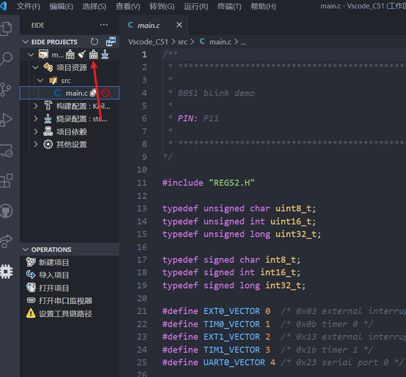This screenshot has height=377, width=406.
Task: Collapse the 项目资源 node
Action: (x=36, y=67)
